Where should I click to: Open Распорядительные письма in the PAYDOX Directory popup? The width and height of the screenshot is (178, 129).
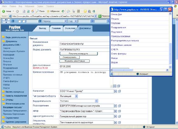pyautogui.click(x=125, y=41)
